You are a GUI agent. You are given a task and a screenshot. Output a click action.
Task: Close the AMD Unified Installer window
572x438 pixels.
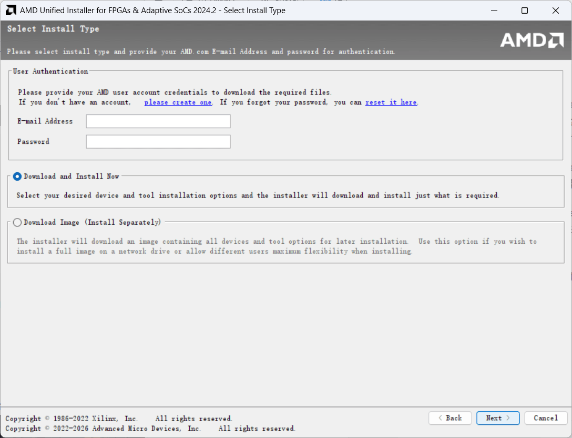(555, 11)
